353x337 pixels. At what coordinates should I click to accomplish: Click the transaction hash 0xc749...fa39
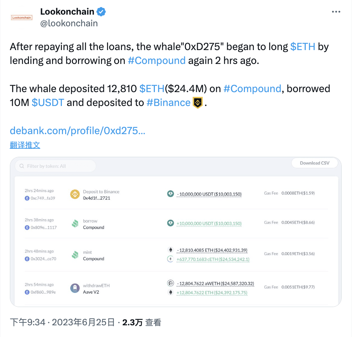[43, 198]
